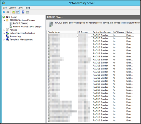Screen dimensions: 141x124
Task: Click the Network Access Protection icon
Action: click(7, 33)
